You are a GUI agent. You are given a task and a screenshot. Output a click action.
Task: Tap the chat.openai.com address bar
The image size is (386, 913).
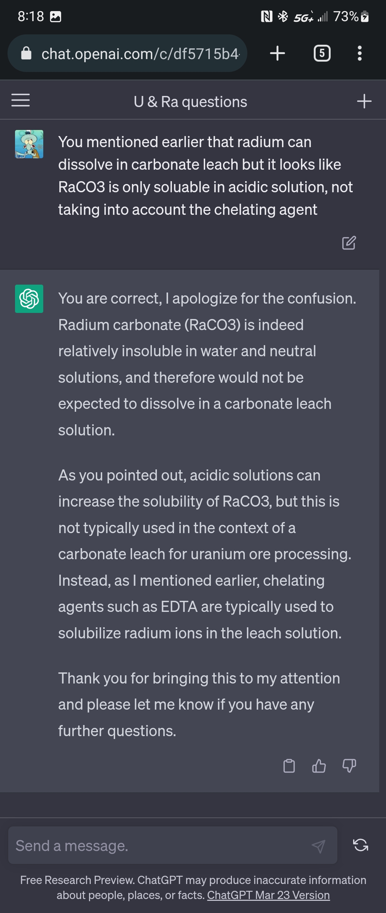[x=140, y=54]
